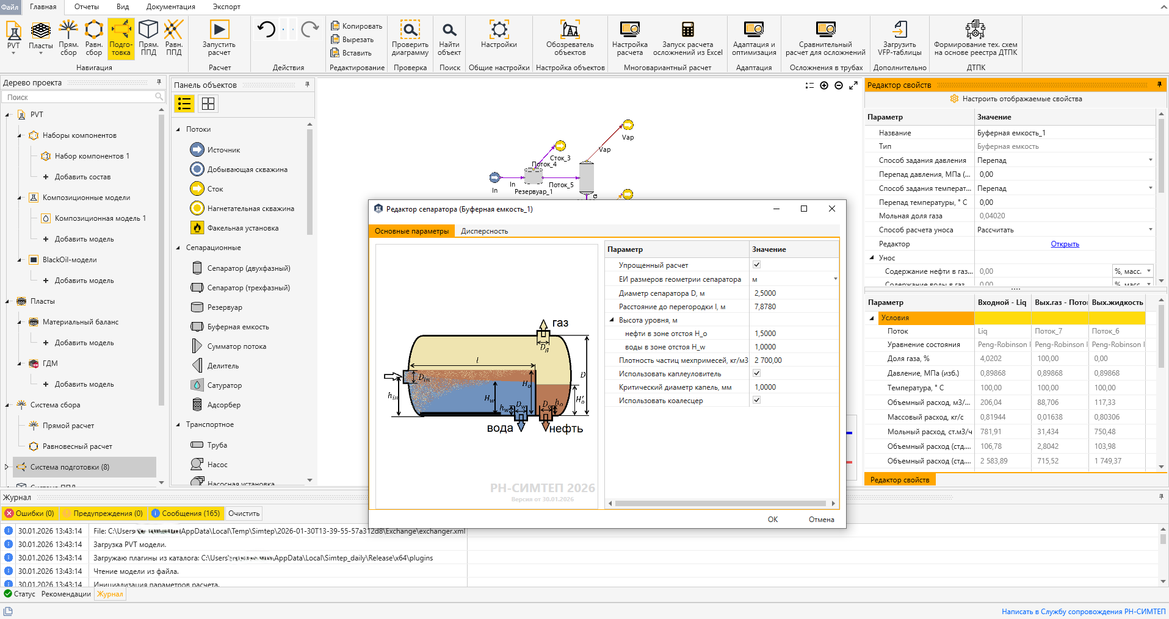
Task: Click the Открыть editor link
Action: point(1065,244)
